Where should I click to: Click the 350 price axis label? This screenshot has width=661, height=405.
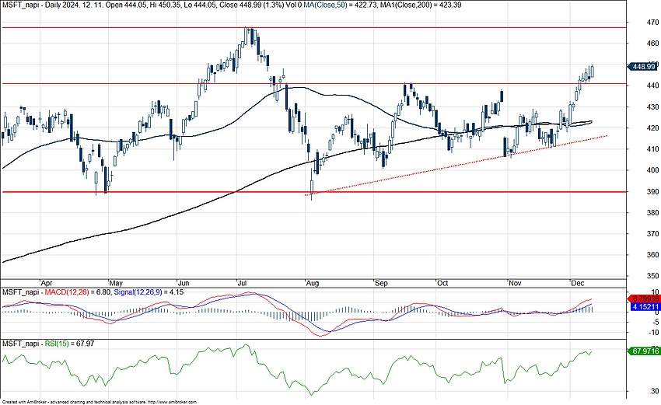click(x=653, y=276)
